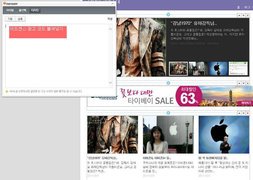
Task: Click the 팀 쿡 post title
Action: [x=213, y=158]
